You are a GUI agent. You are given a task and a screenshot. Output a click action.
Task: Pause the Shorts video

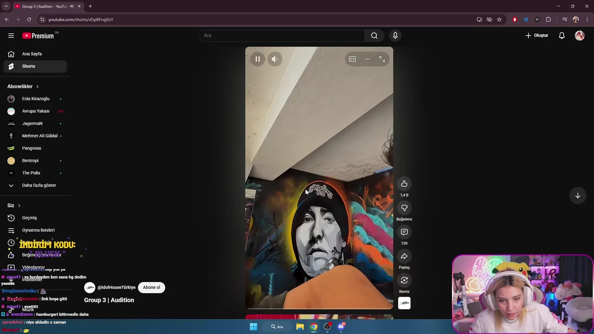[258, 59]
